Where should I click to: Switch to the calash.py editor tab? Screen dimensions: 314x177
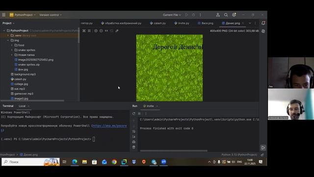tap(158, 23)
